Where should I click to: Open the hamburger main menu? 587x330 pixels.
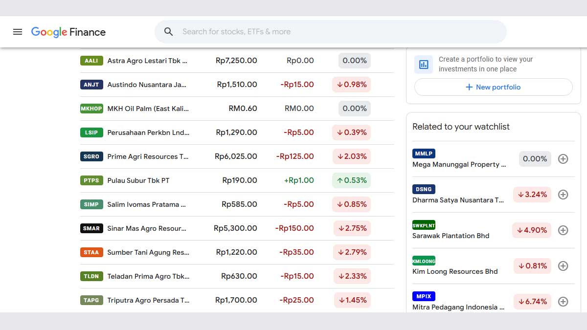(x=18, y=32)
